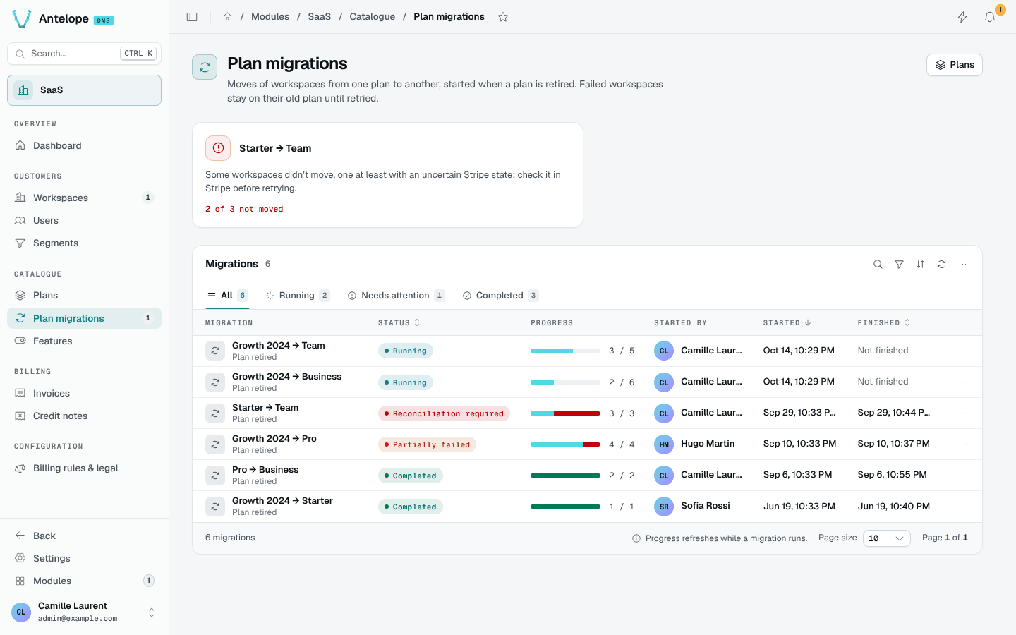Image resolution: width=1016 pixels, height=635 pixels.
Task: Open Credit notes in the sidebar
Action: tap(85, 416)
